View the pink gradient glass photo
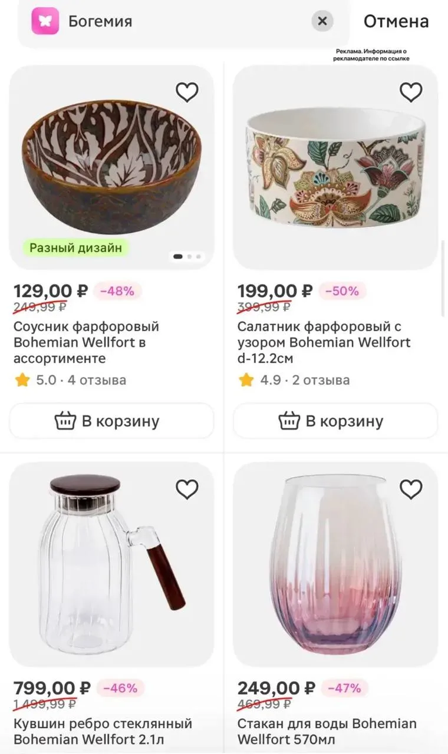This screenshot has width=448, height=754. [x=335, y=564]
